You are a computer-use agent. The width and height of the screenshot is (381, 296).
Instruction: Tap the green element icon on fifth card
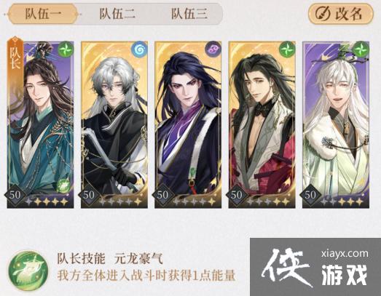coord(361,49)
